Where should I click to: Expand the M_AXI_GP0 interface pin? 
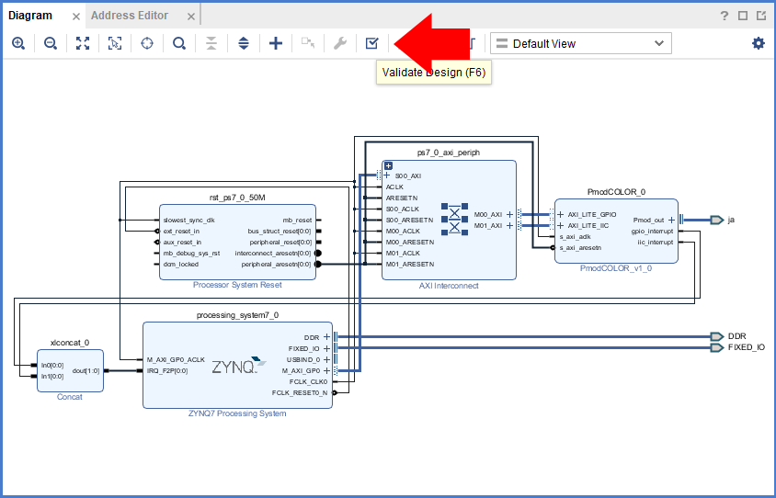[326, 370]
